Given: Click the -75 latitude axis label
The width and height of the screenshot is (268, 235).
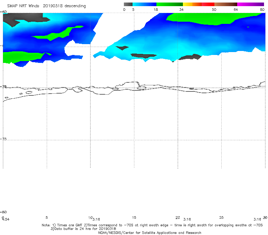Looking at the screenshot, I should 4,139.
